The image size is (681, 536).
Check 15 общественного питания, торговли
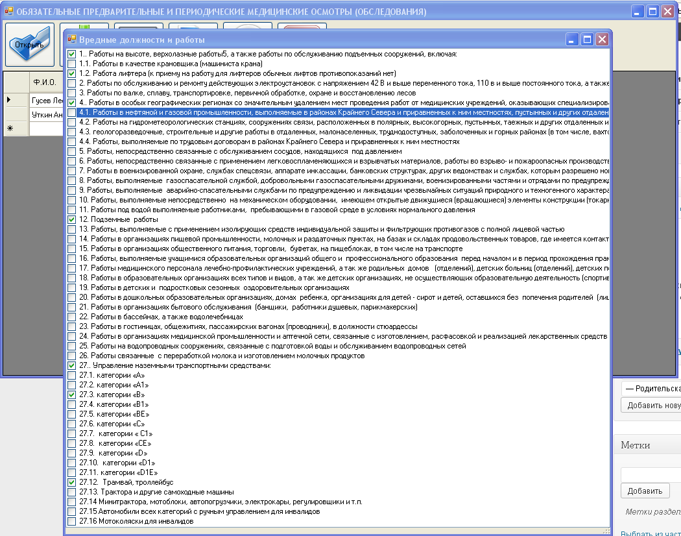[71, 249]
